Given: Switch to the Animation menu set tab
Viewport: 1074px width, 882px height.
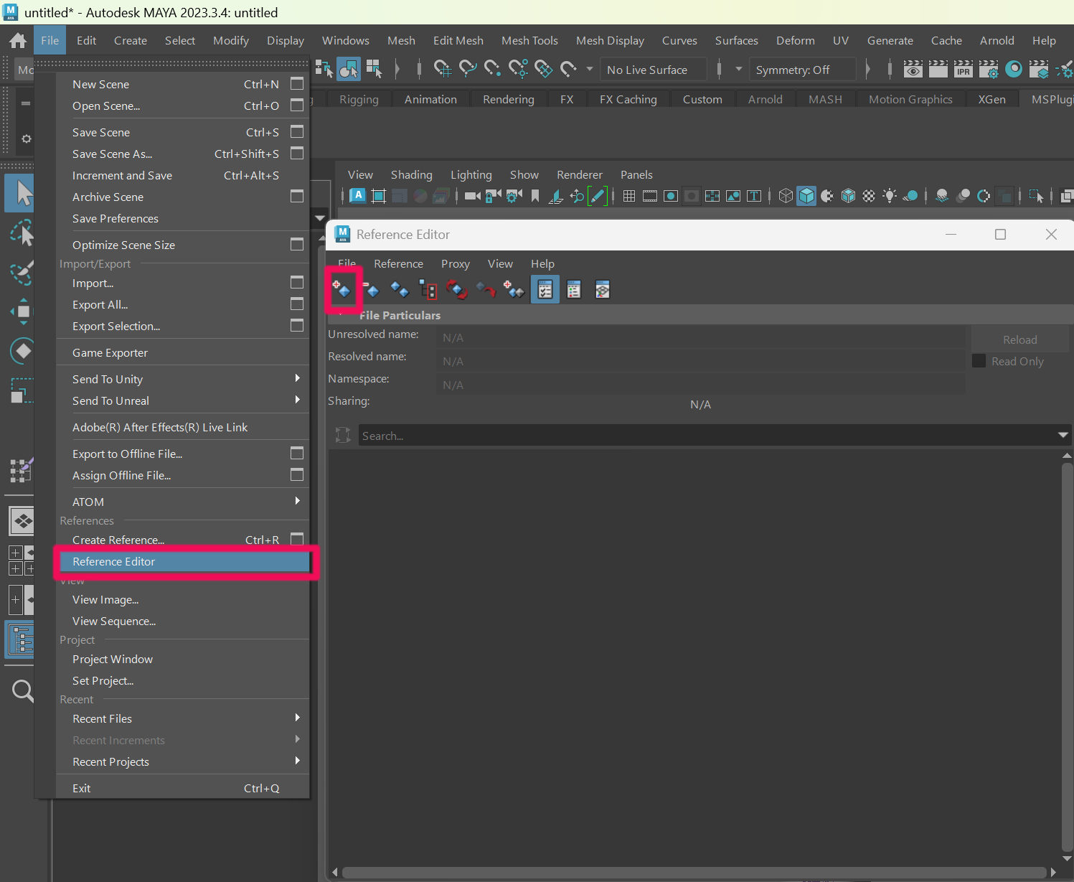Looking at the screenshot, I should (x=430, y=99).
